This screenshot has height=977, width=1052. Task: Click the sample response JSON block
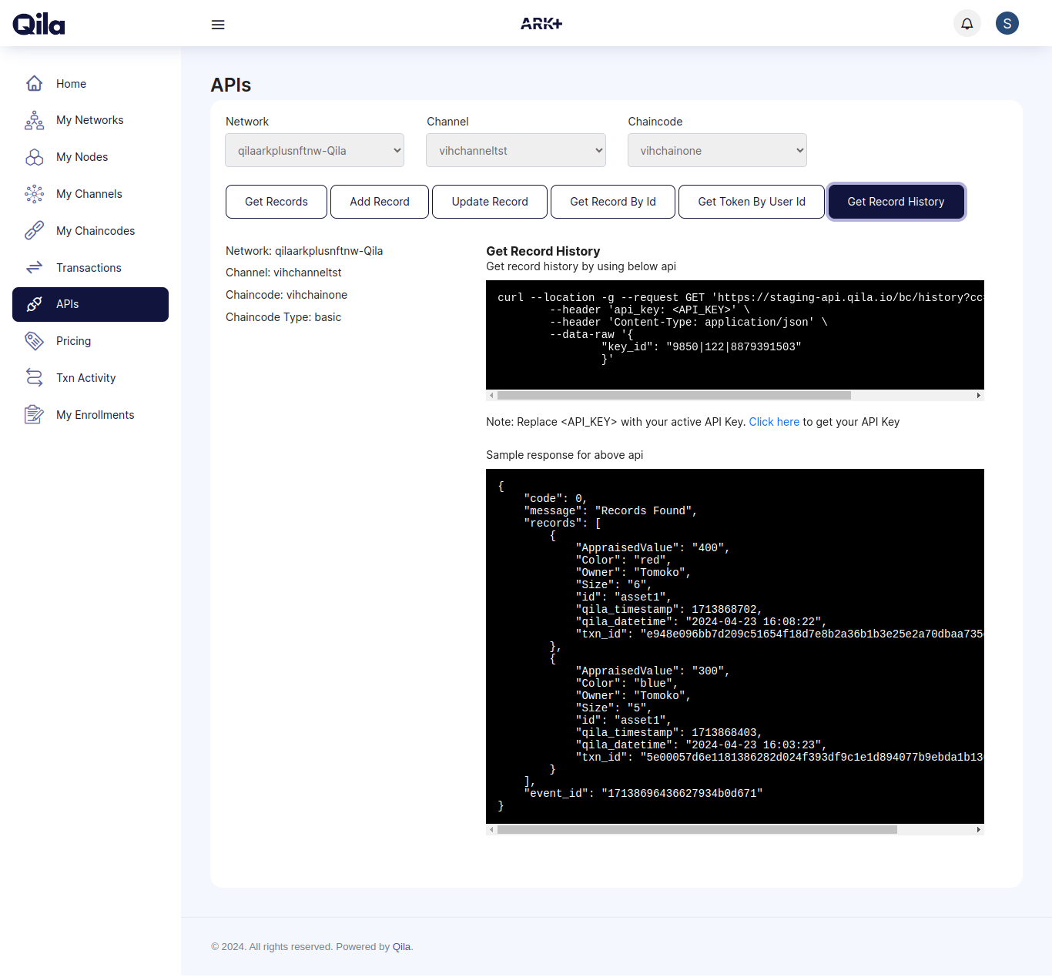pos(735,646)
